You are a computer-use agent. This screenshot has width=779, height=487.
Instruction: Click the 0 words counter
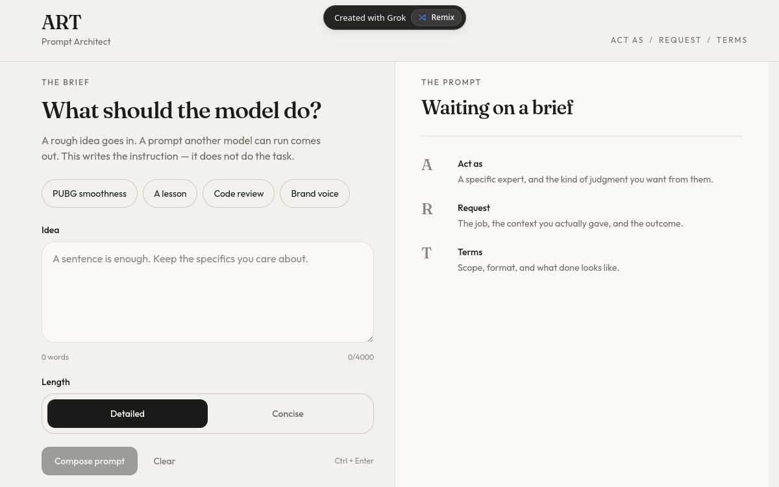click(x=55, y=357)
